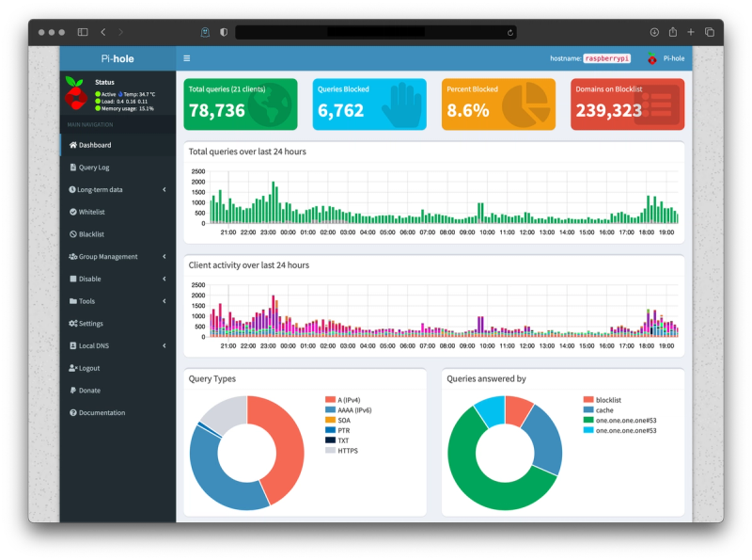The image size is (752, 560).
Task: Click the Local DNS address book icon
Action: click(73, 345)
